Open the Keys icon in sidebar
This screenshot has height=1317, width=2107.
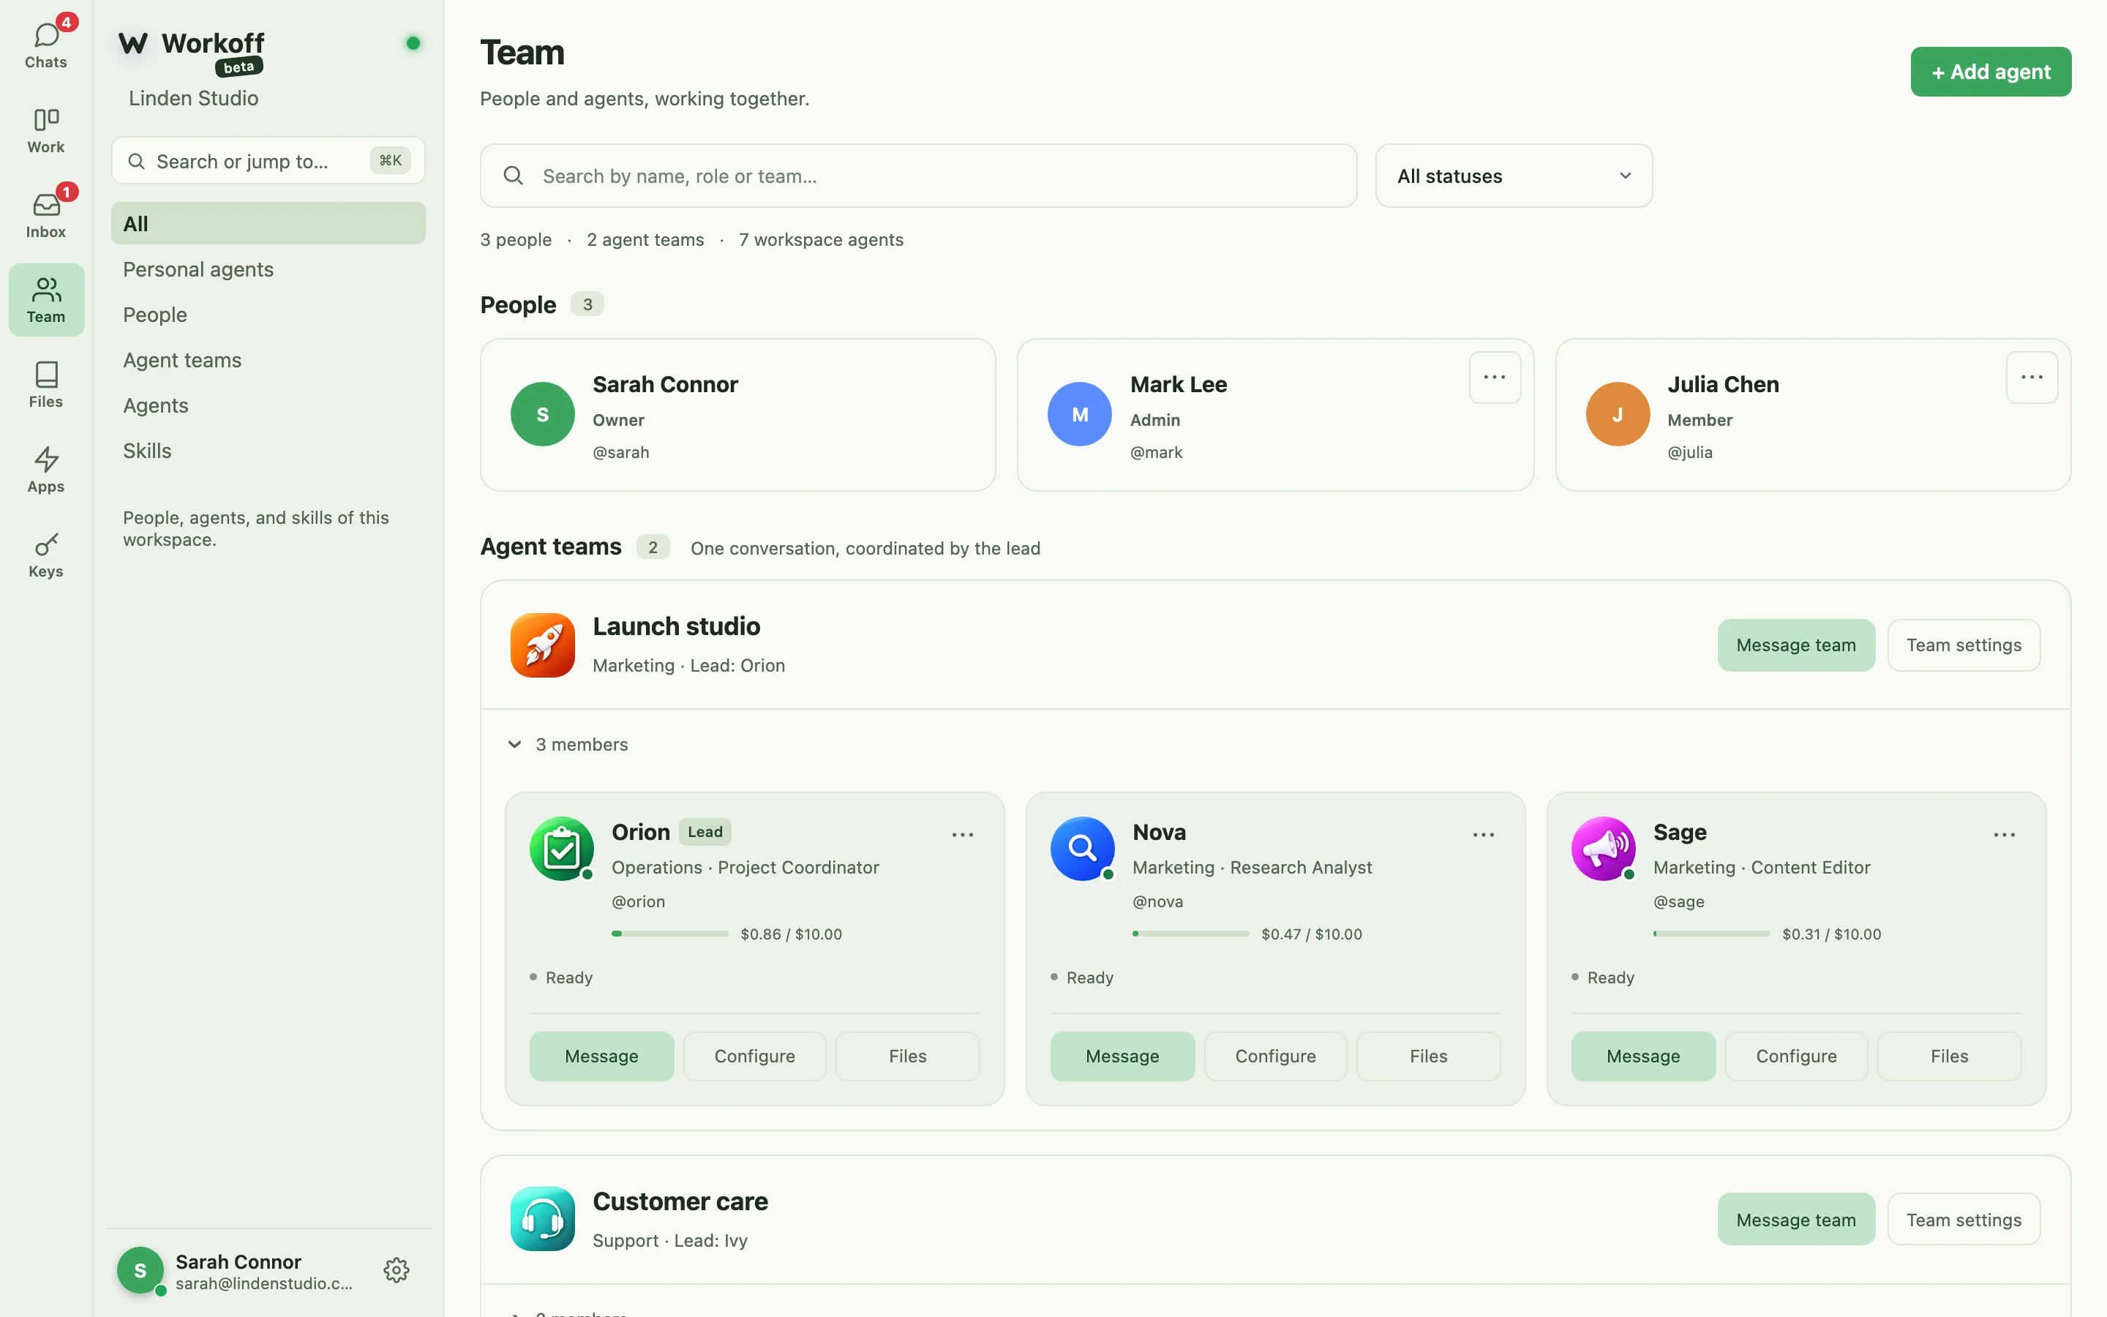(x=46, y=544)
